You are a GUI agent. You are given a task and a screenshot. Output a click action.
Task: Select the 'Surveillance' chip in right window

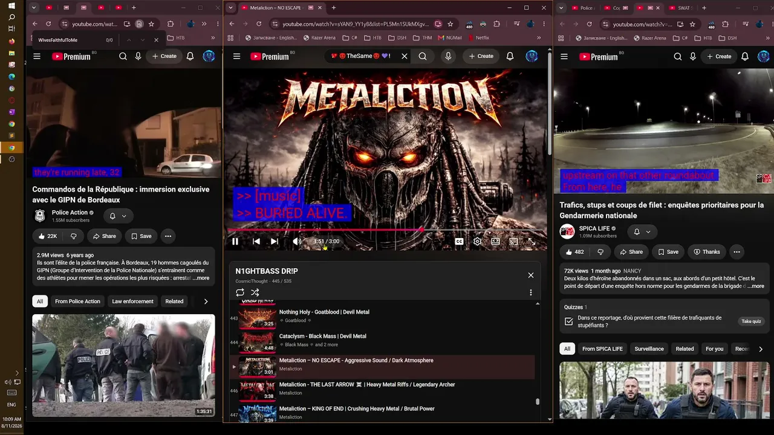(x=649, y=349)
